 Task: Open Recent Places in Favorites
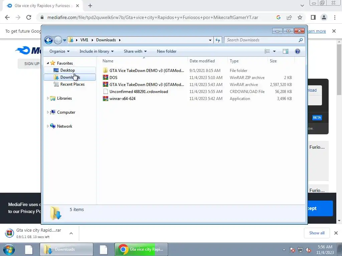coord(72,84)
